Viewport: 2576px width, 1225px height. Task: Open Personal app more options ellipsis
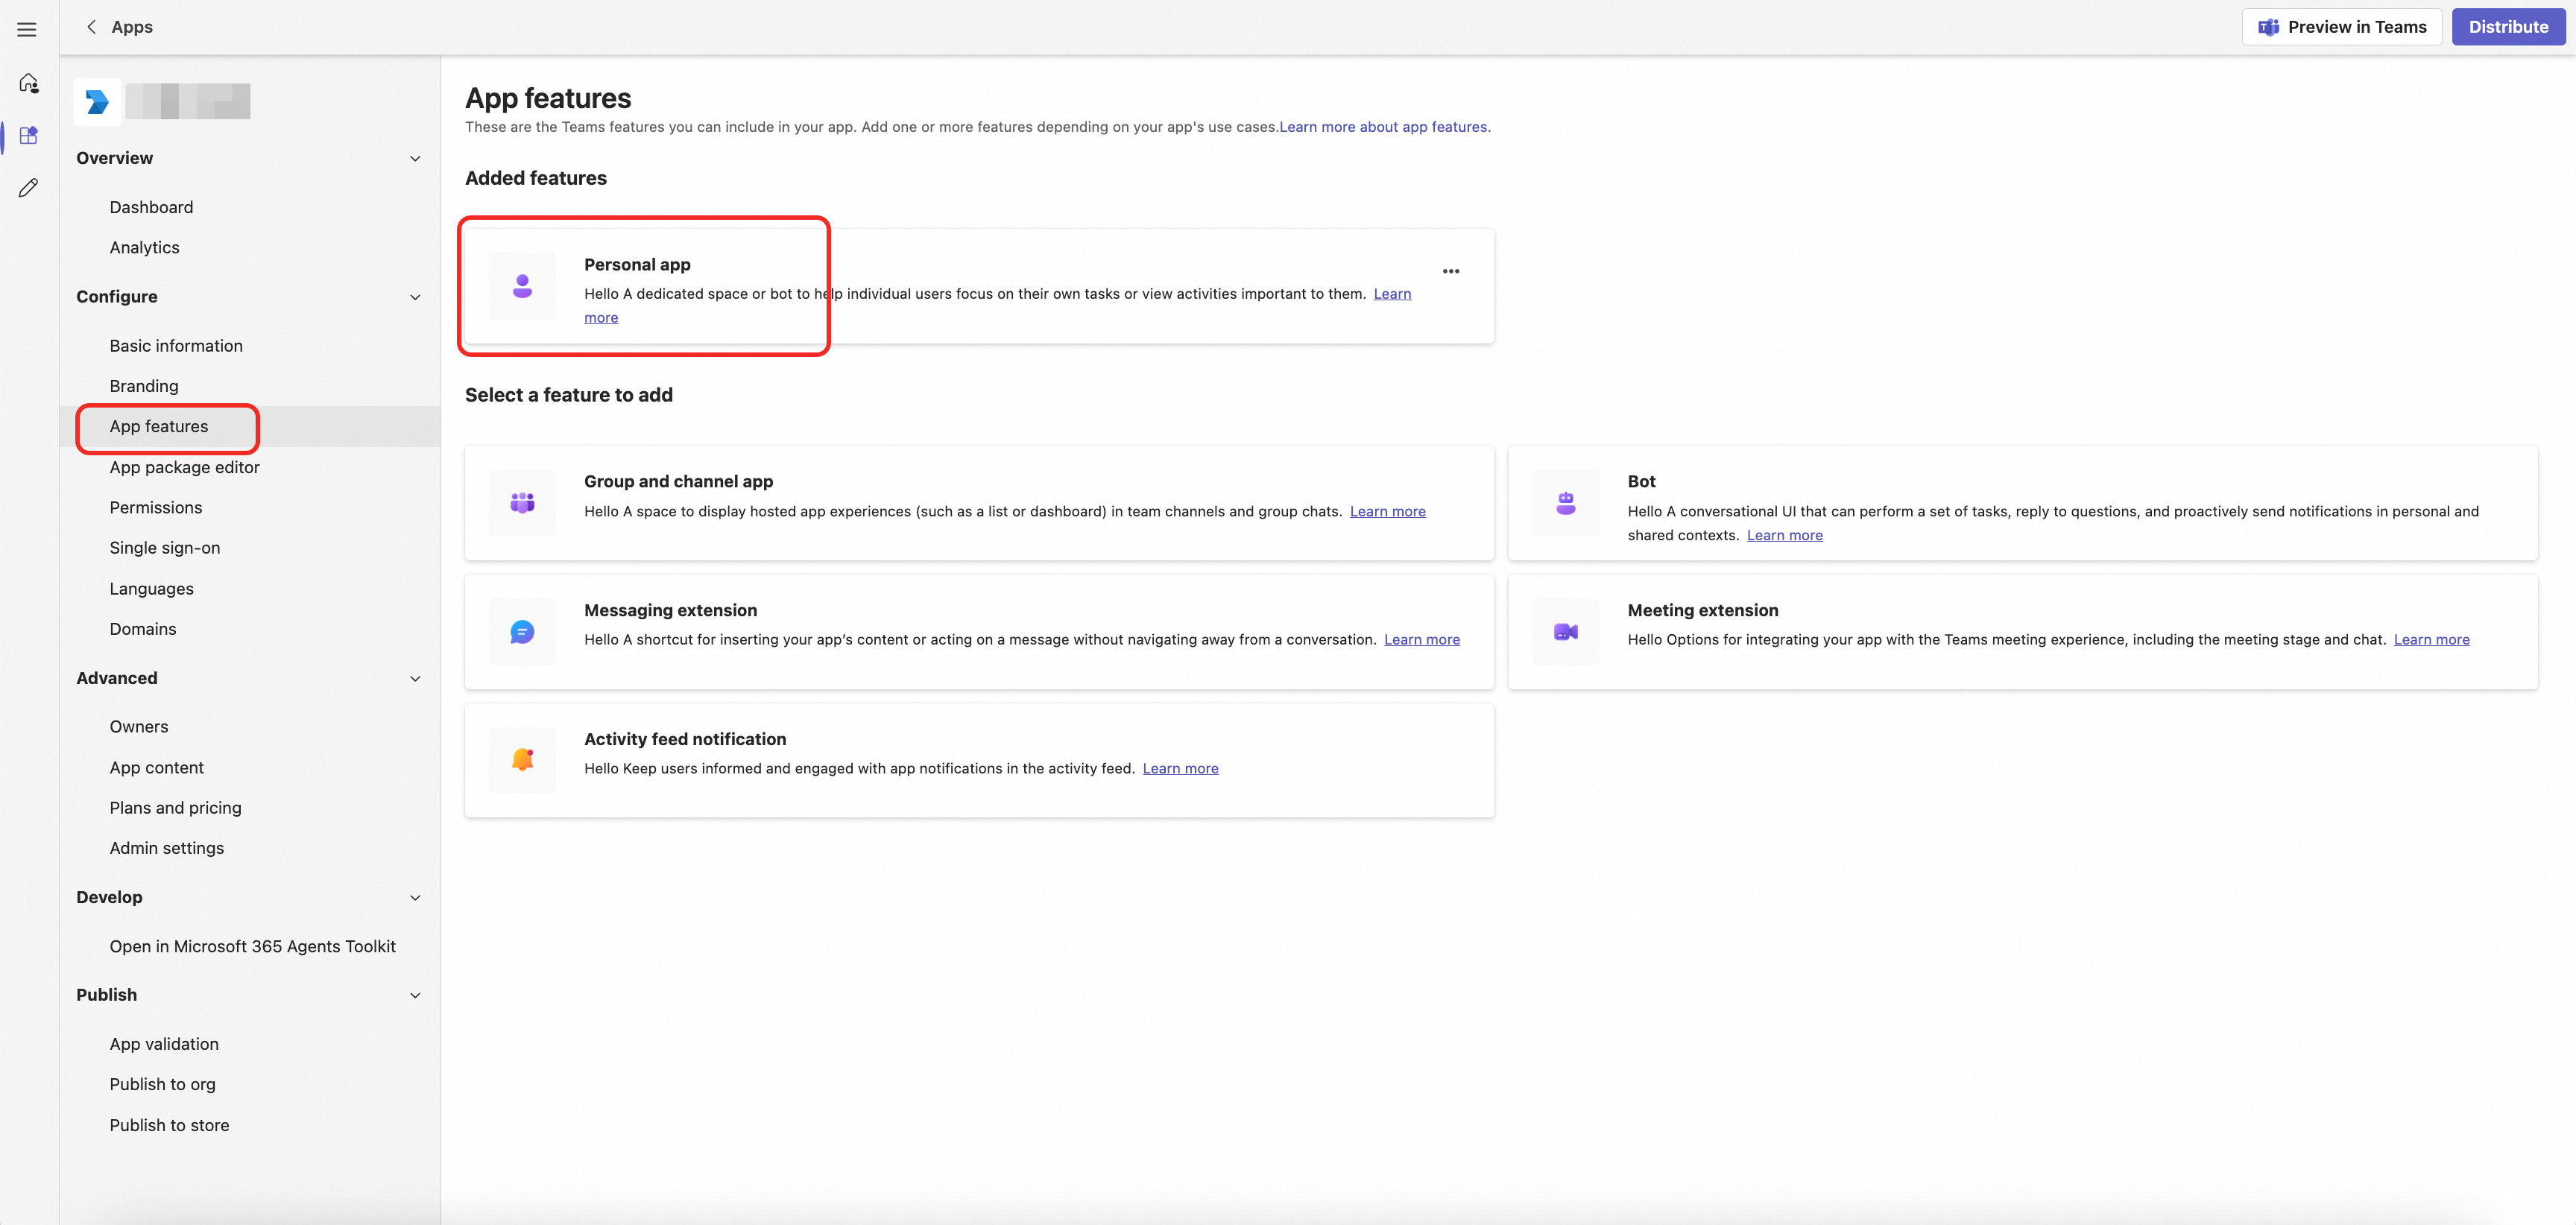tap(1450, 271)
